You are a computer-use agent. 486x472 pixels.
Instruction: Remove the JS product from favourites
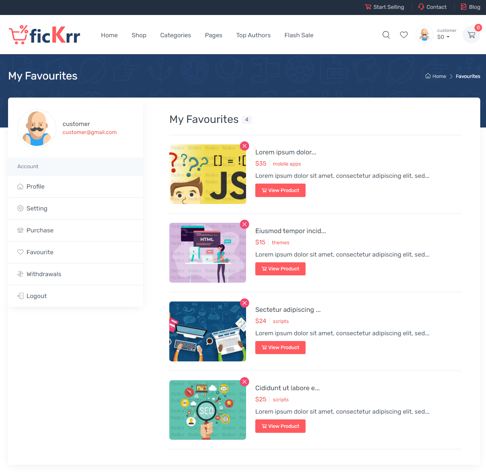[x=245, y=146]
